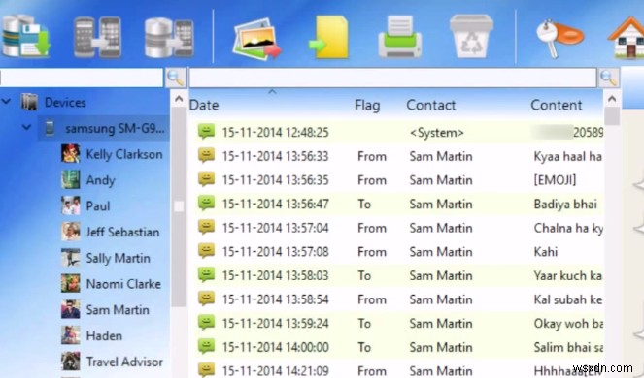The image size is (644, 378).
Task: Click Jeff Sebastian's avatar thumbnail
Action: [71, 232]
